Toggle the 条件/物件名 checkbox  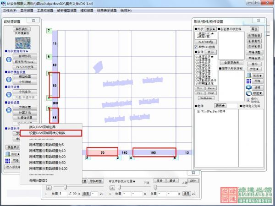[x=249, y=99]
